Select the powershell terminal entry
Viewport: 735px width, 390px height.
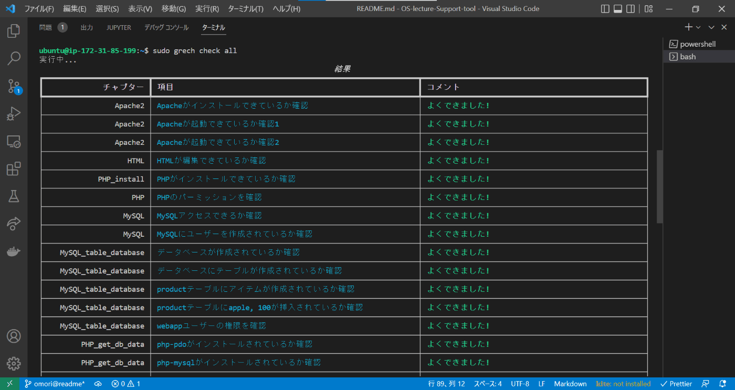[699, 44]
